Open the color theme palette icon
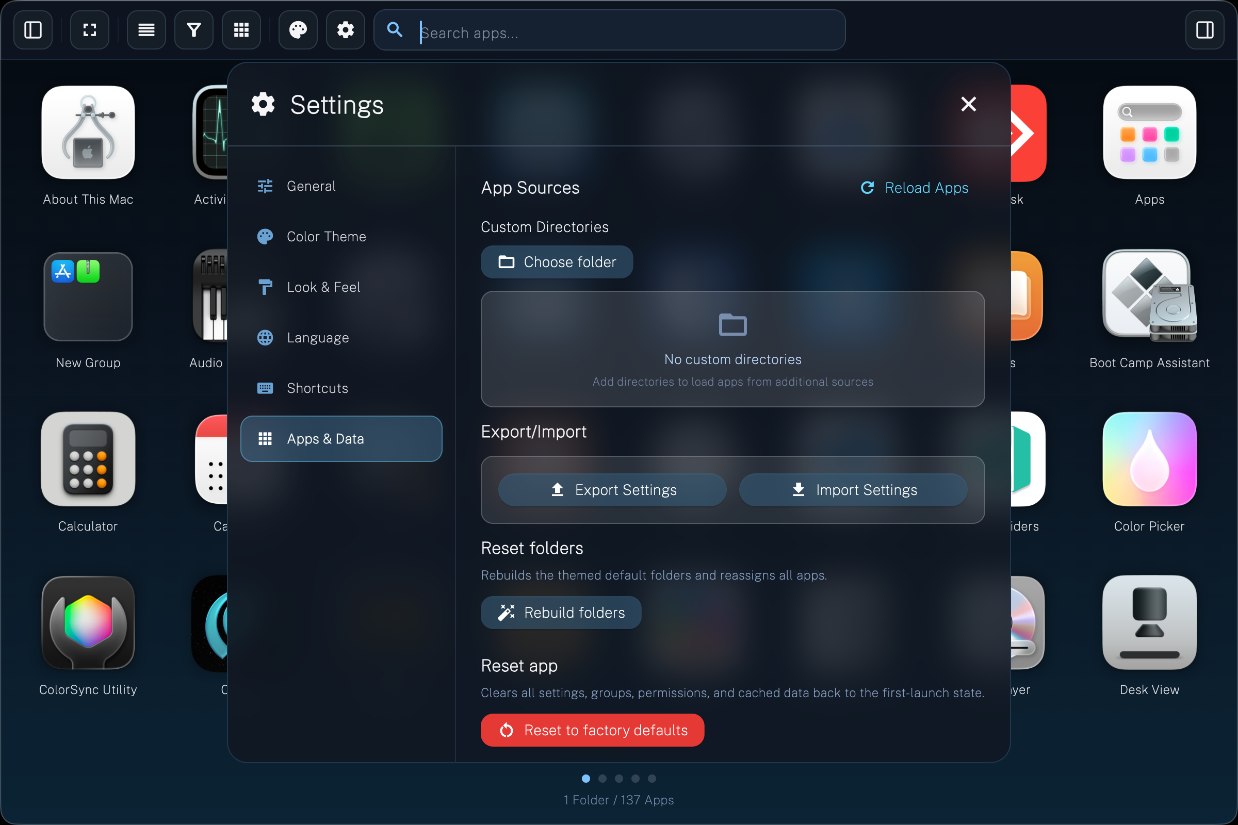This screenshot has height=825, width=1238. point(298,30)
